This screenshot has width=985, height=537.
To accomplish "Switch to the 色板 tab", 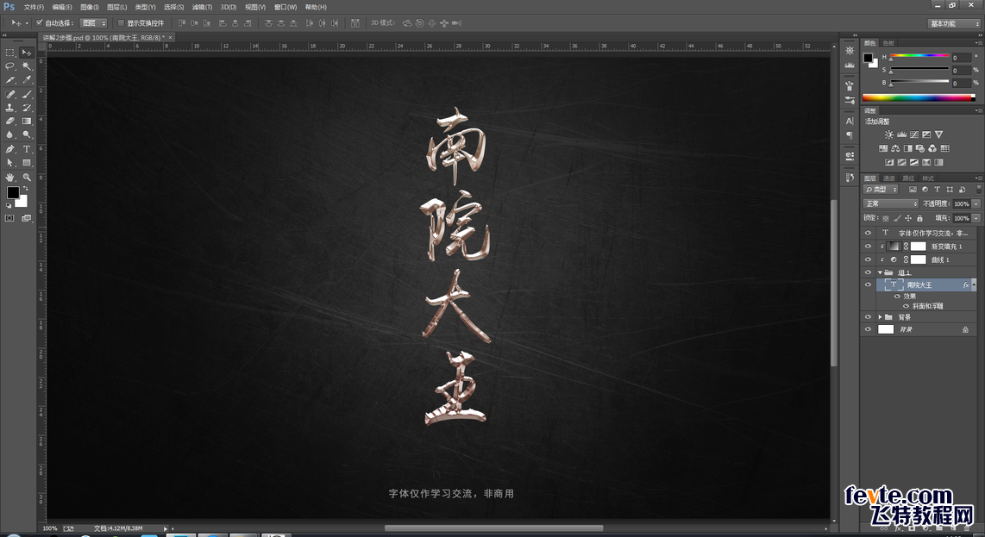I will (x=888, y=43).
